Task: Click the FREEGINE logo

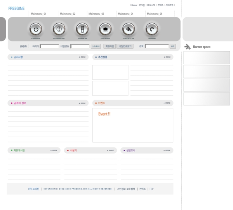Action: (16, 9)
